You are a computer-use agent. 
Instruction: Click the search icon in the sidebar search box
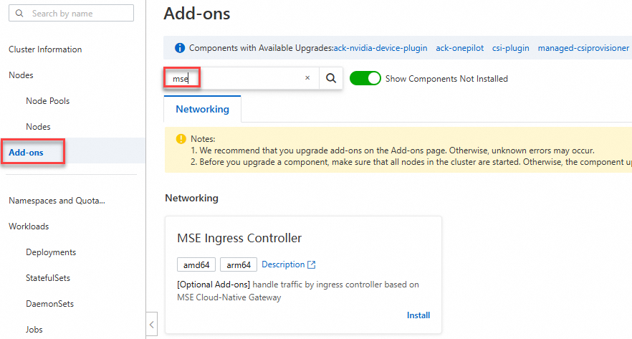coord(19,14)
